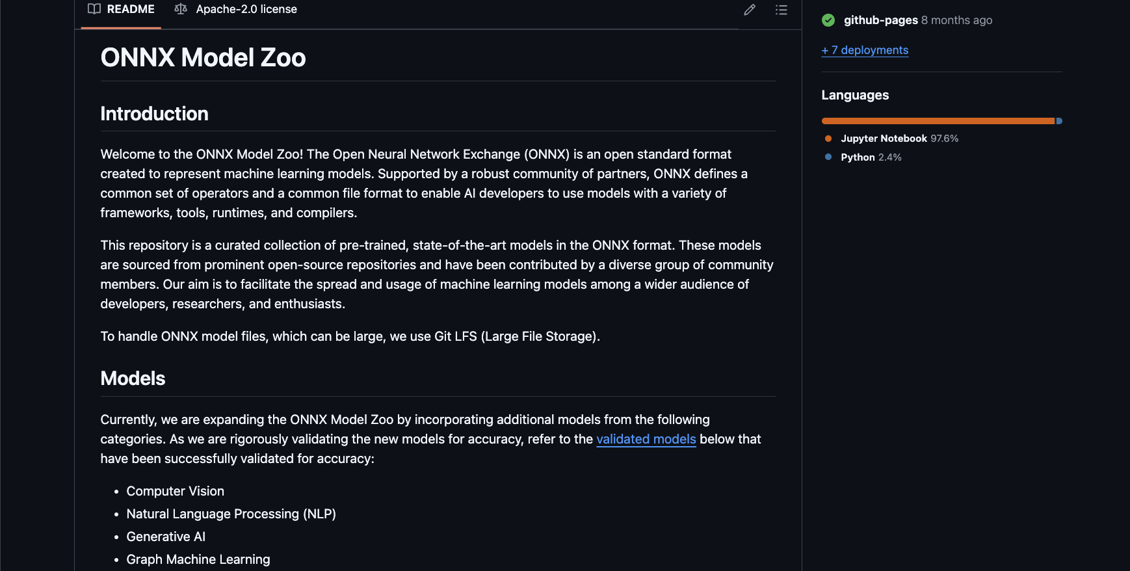Viewport: 1130px width, 571px height.
Task: Switch to the README tab label
Action: pos(131,9)
